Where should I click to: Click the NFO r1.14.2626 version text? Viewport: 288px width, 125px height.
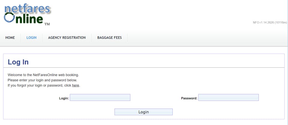point(270,22)
